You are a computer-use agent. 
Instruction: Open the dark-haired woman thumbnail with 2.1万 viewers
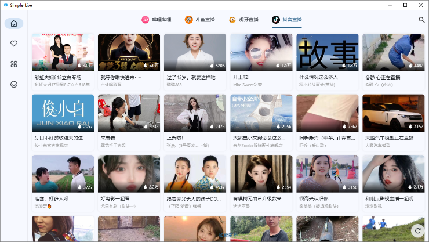[x=394, y=174]
